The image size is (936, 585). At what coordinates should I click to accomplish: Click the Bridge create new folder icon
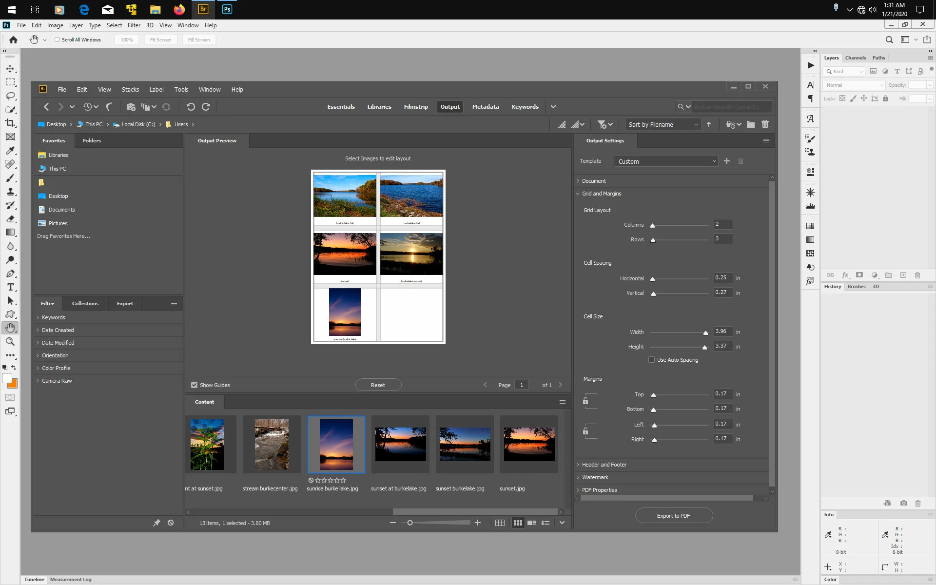(751, 124)
